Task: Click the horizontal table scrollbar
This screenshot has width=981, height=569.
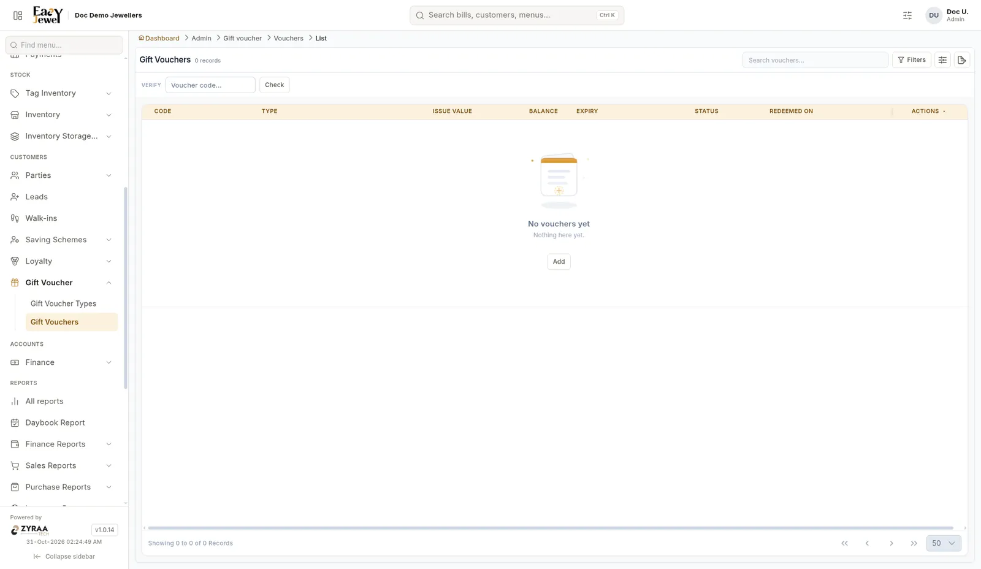Action: [551, 528]
